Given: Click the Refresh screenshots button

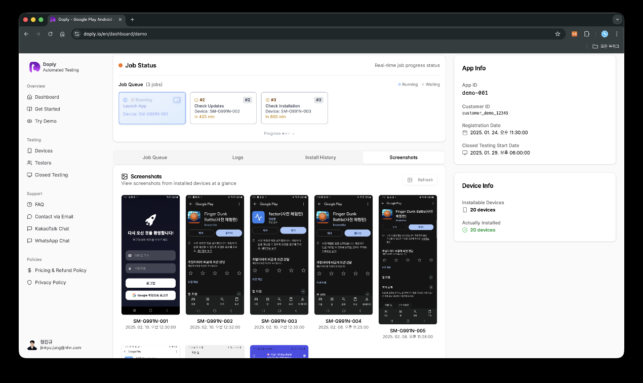Looking at the screenshot, I should (421, 180).
